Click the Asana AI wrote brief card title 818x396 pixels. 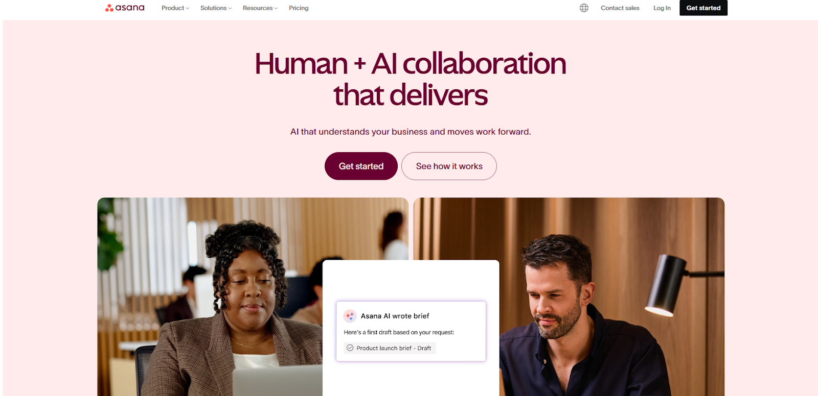coord(395,316)
